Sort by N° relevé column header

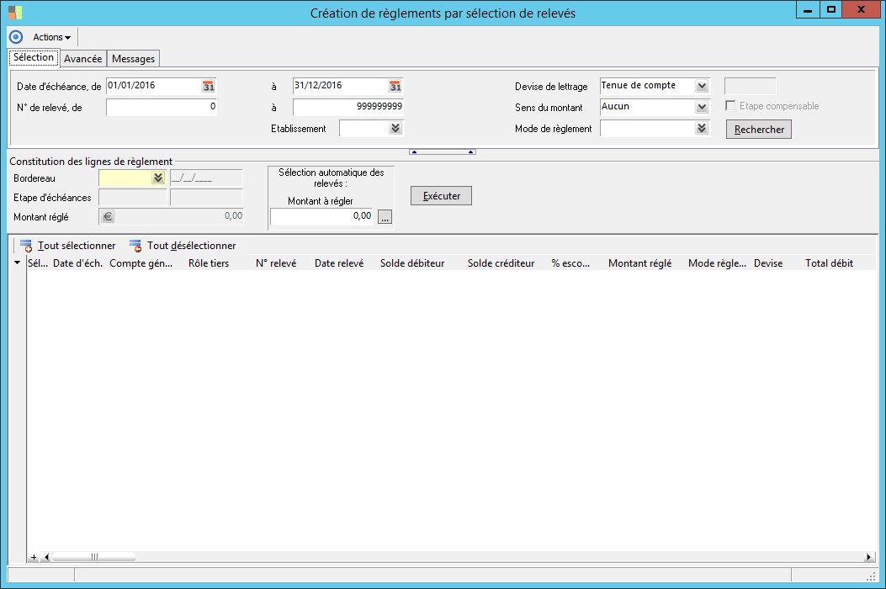tap(276, 263)
